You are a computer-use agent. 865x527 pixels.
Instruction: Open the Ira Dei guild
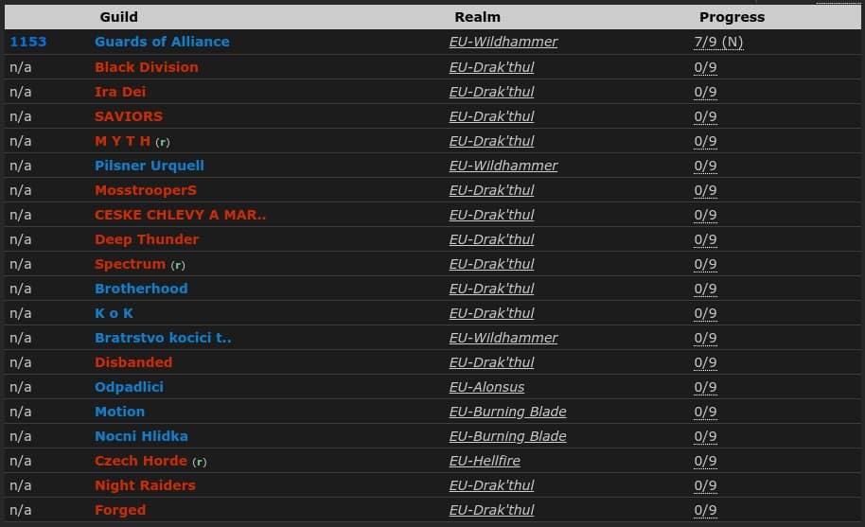click(120, 92)
